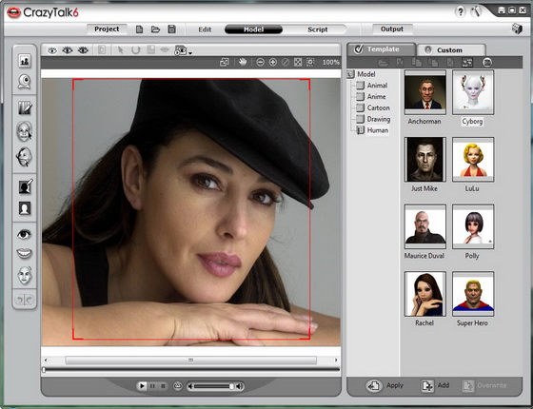Image resolution: width=533 pixels, height=409 pixels.
Task: Open the camera dropdown arrow in toolbar
Action: click(x=190, y=53)
